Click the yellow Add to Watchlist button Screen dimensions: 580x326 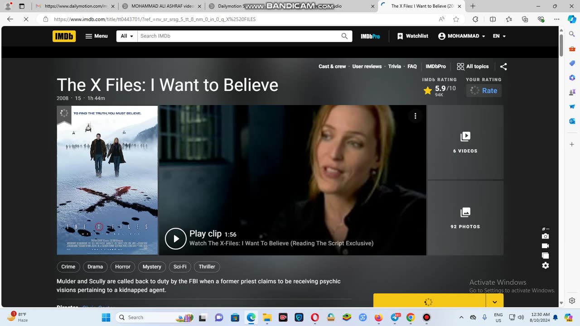(429, 302)
